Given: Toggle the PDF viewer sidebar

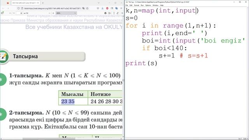Looking at the screenshot, I should pyautogui.click(x=2, y=13).
